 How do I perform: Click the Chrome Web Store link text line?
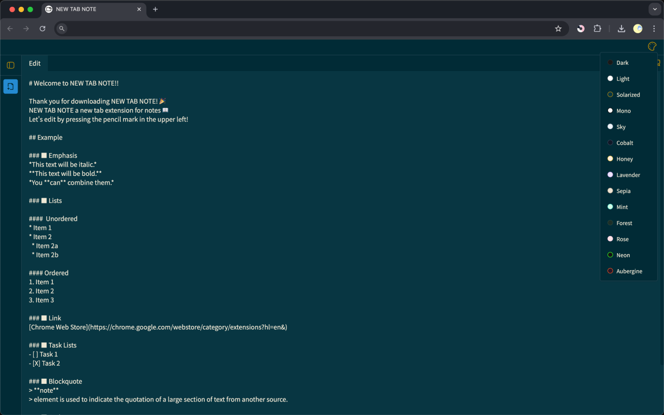tap(158, 327)
